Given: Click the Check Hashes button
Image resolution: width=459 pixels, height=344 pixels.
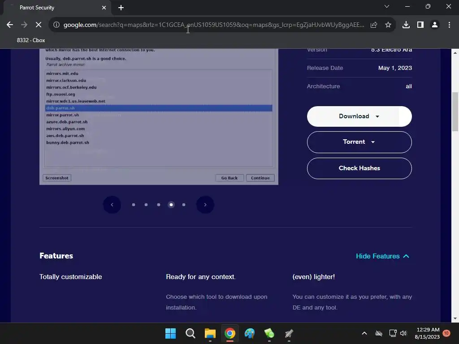Looking at the screenshot, I should (x=359, y=168).
